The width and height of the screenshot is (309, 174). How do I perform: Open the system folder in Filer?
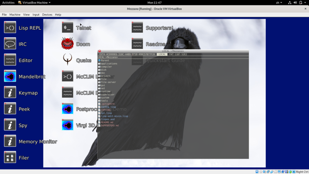104,98
